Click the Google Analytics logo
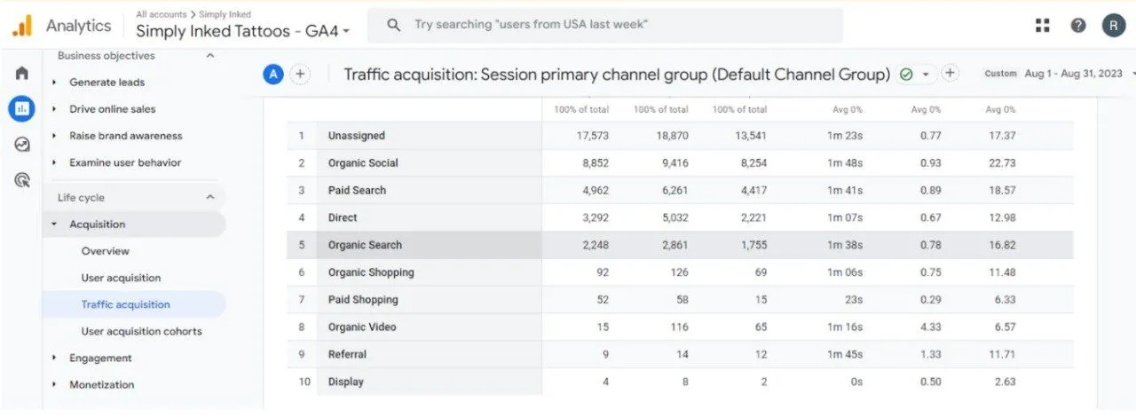 pos(21,26)
